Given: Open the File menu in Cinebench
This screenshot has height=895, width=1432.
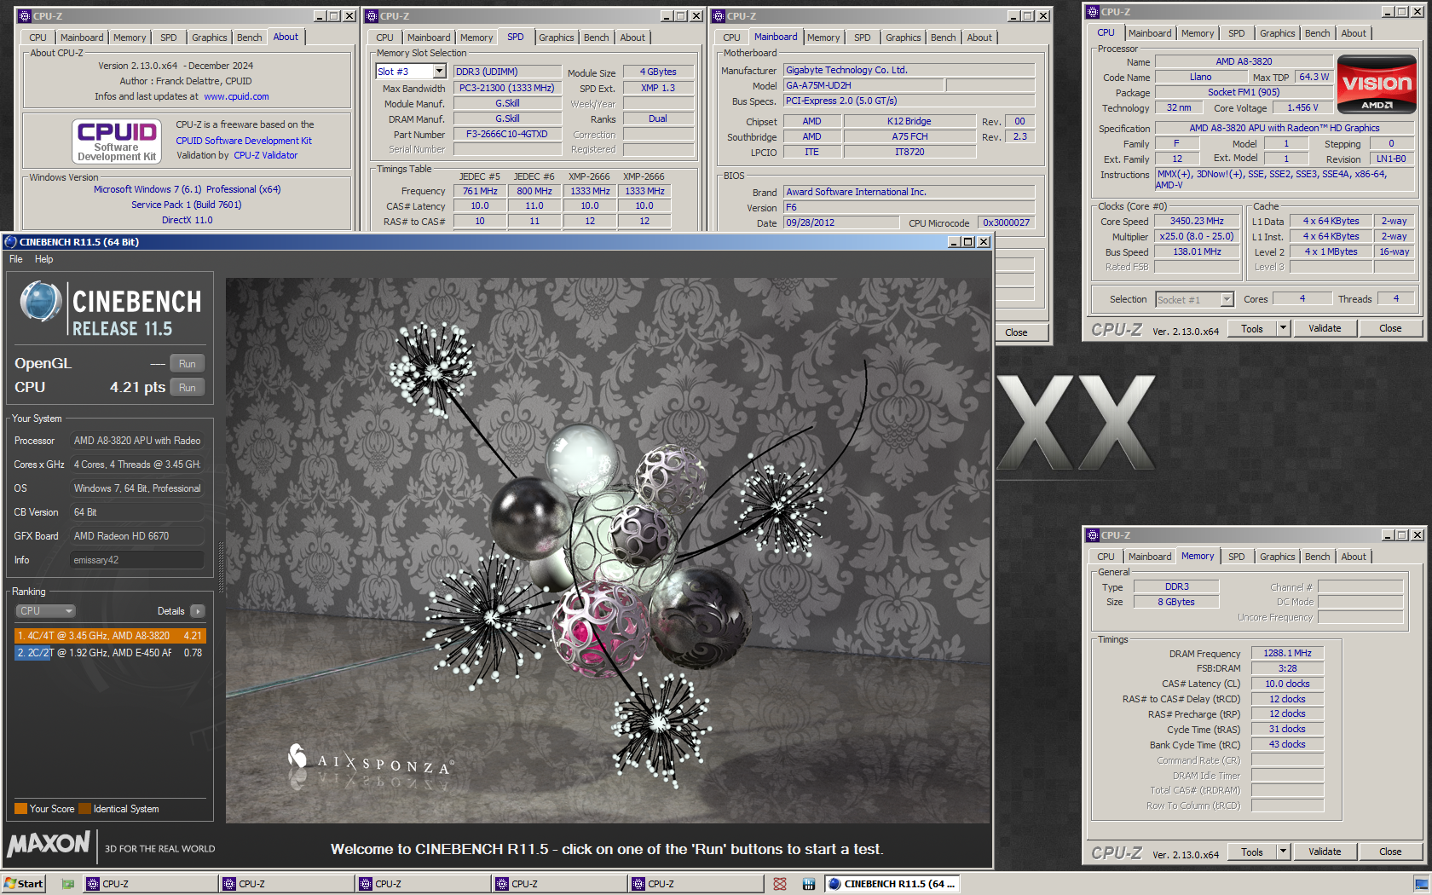Looking at the screenshot, I should pos(16,259).
